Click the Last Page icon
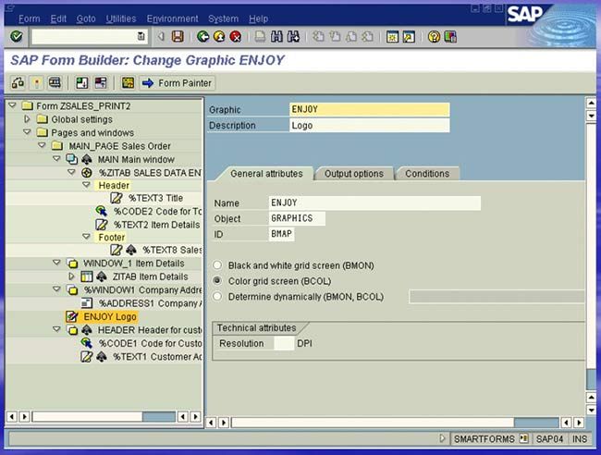 click(x=368, y=37)
